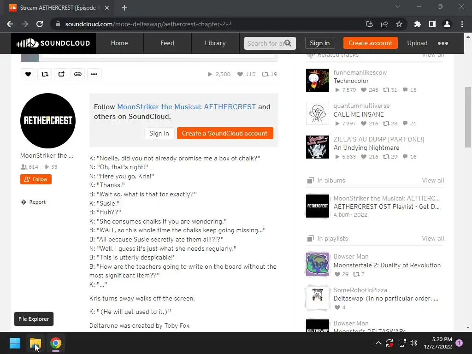
Task: Open An Undying Nightmare track
Action: 366,148
